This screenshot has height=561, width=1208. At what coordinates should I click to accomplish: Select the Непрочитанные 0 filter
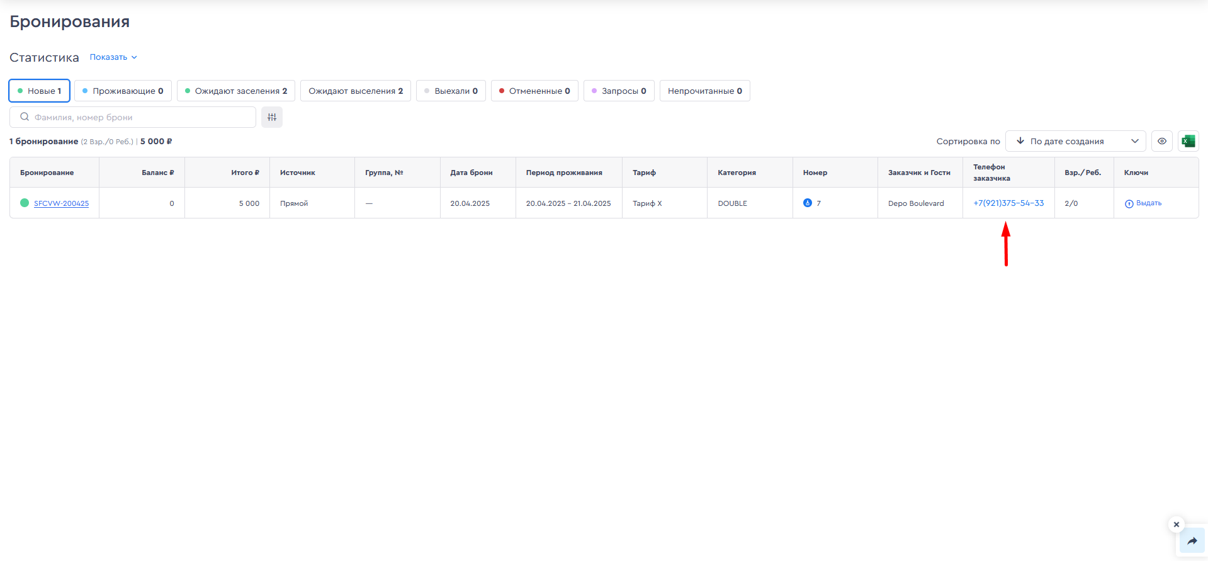(704, 91)
